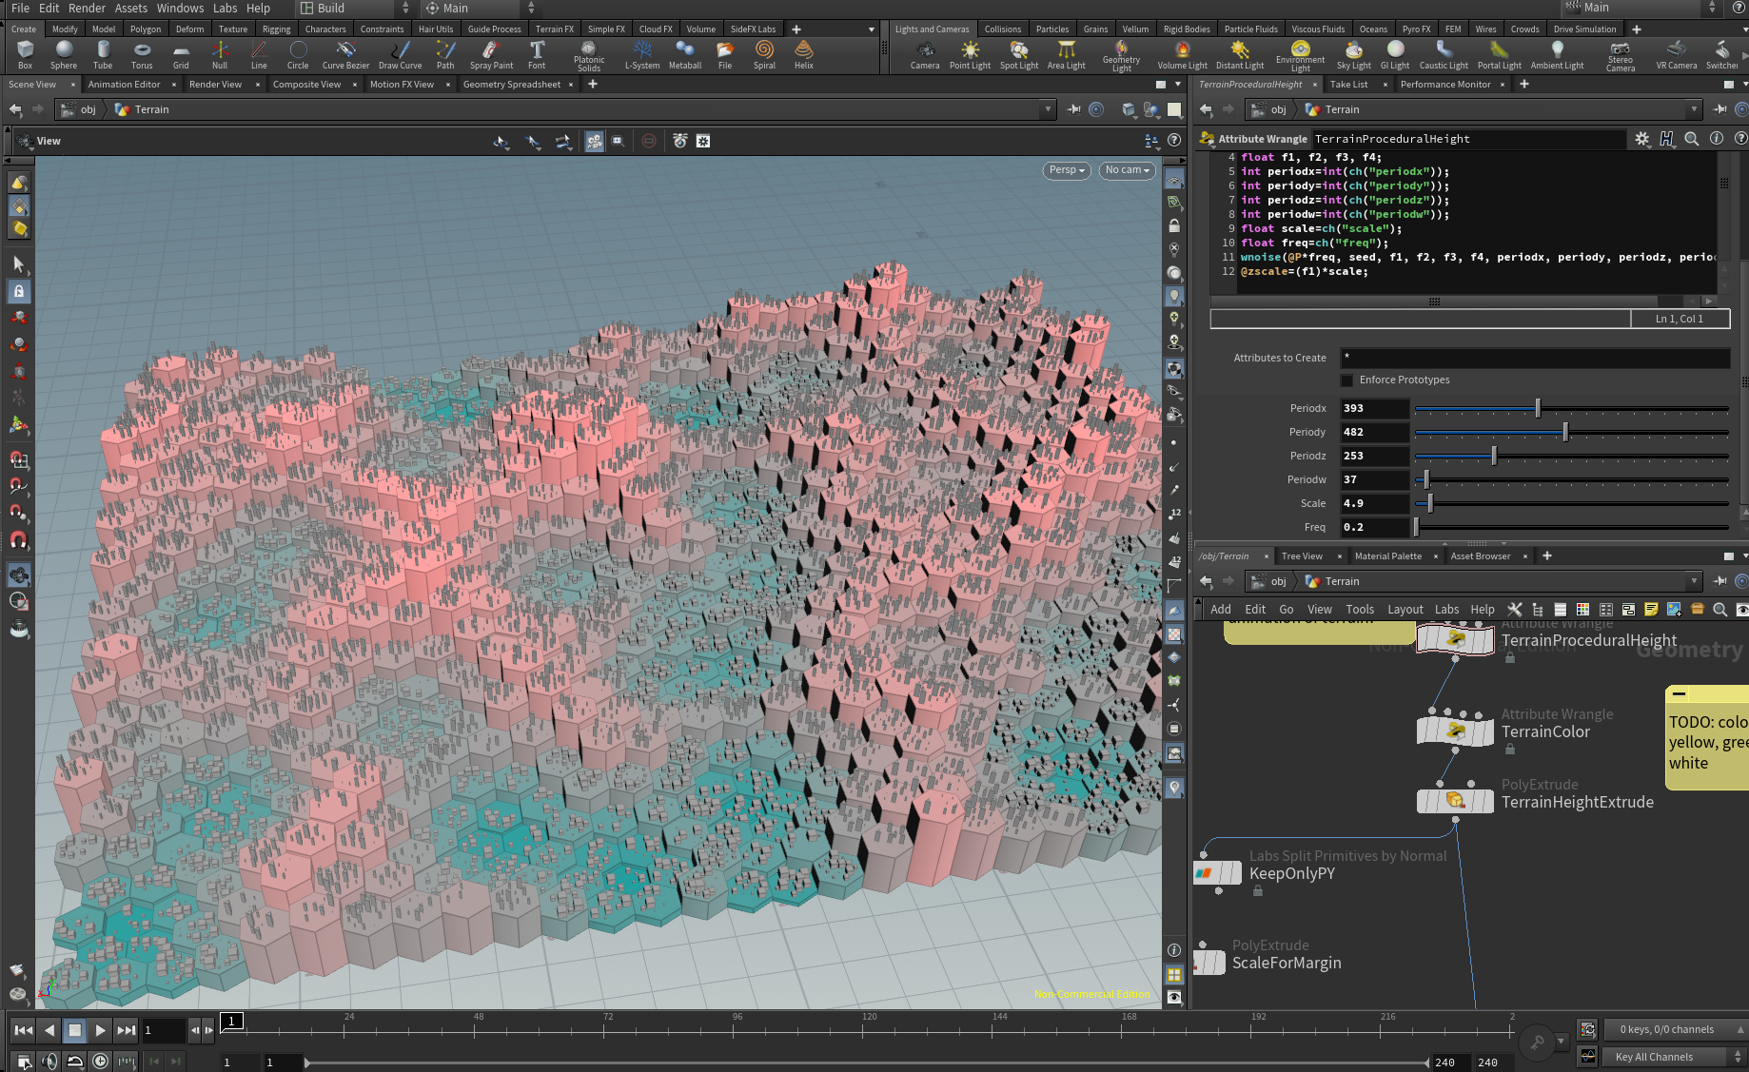Image resolution: width=1749 pixels, height=1072 pixels.
Task: Toggle lock on the TerrainColor node
Action: click(x=1509, y=750)
